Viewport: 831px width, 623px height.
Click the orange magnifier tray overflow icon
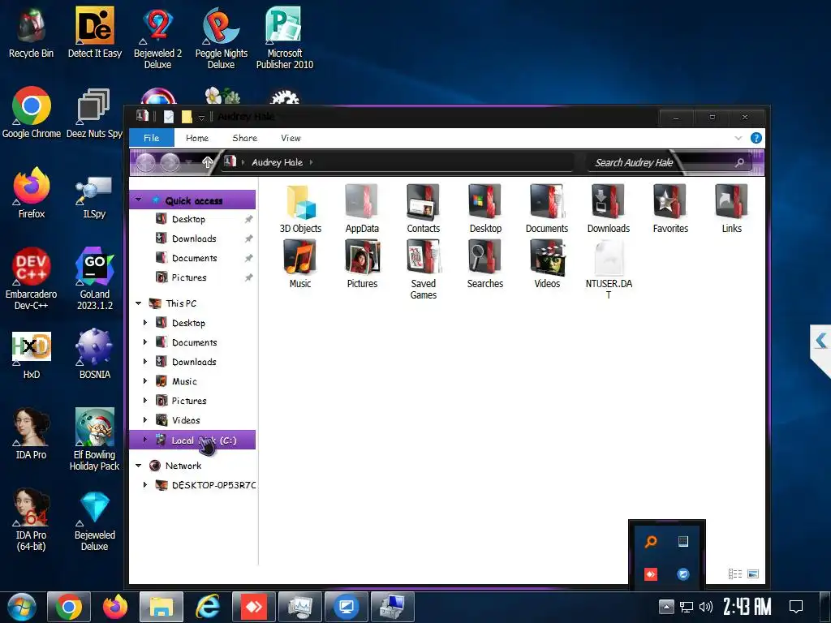point(651,541)
